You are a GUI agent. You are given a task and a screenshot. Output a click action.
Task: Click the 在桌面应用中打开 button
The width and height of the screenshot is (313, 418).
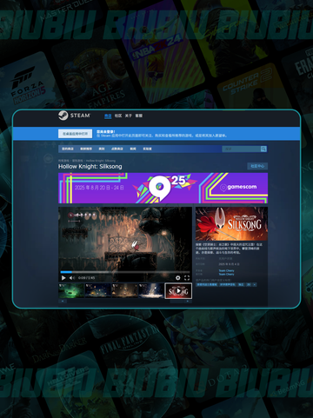click(76, 134)
